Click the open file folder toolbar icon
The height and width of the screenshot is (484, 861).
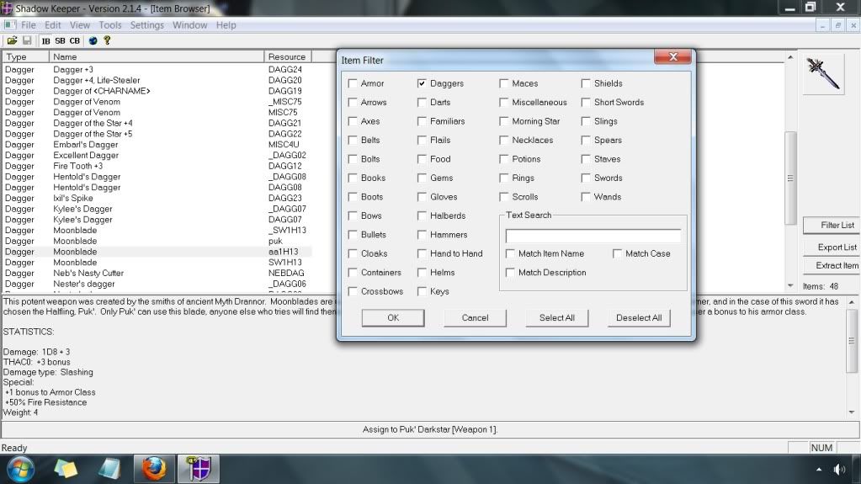12,40
